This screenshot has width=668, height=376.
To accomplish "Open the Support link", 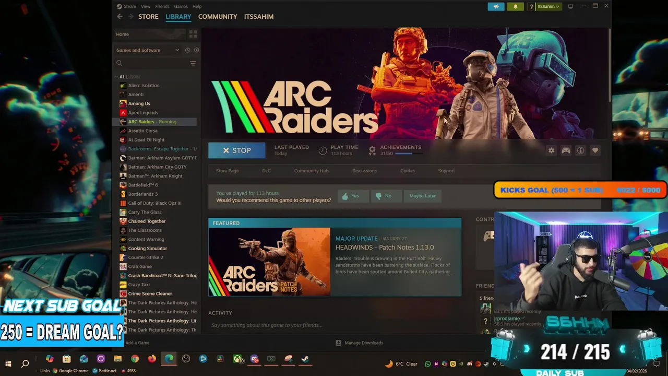I will tap(446, 171).
